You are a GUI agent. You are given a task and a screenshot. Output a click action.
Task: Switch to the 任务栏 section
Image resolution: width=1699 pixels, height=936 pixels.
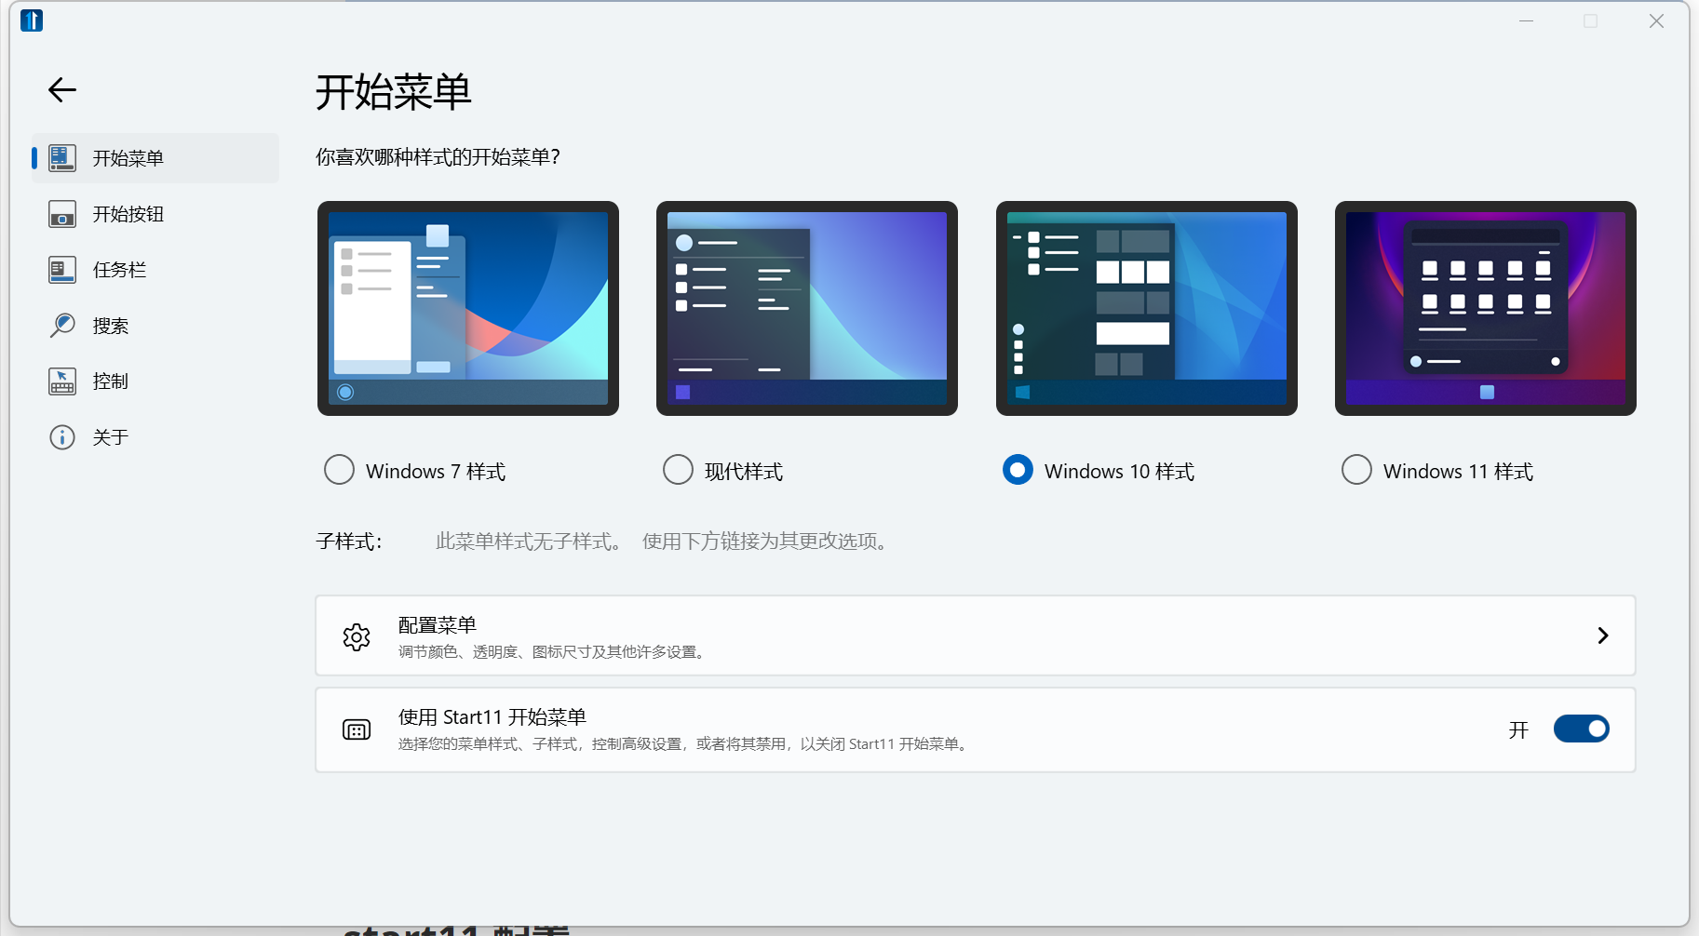point(155,270)
